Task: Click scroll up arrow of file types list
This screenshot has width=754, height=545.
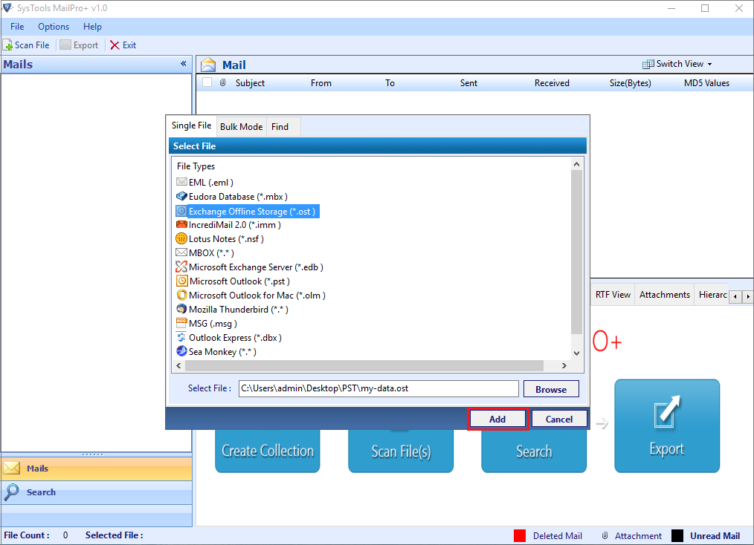Action: [x=576, y=164]
